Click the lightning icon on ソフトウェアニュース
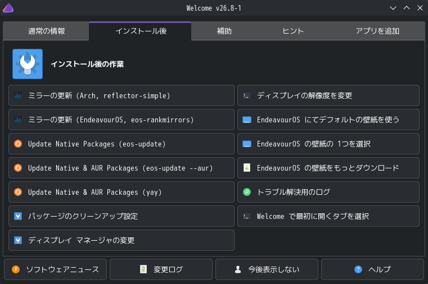Screen dimensions: 428x284 click(16, 269)
